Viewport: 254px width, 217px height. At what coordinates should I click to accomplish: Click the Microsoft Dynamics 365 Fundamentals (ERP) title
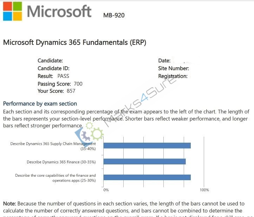point(75,42)
